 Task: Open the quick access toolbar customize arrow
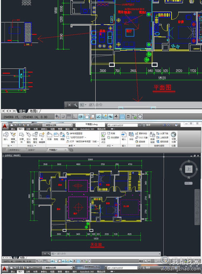(74, 125)
